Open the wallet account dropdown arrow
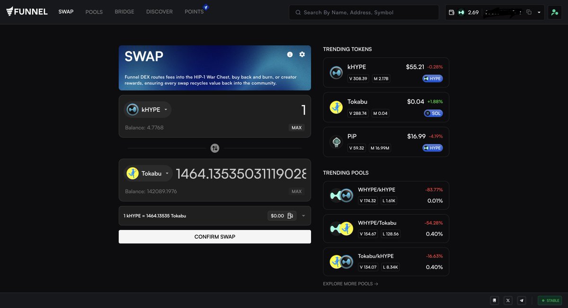The width and height of the screenshot is (568, 308). [539, 12]
